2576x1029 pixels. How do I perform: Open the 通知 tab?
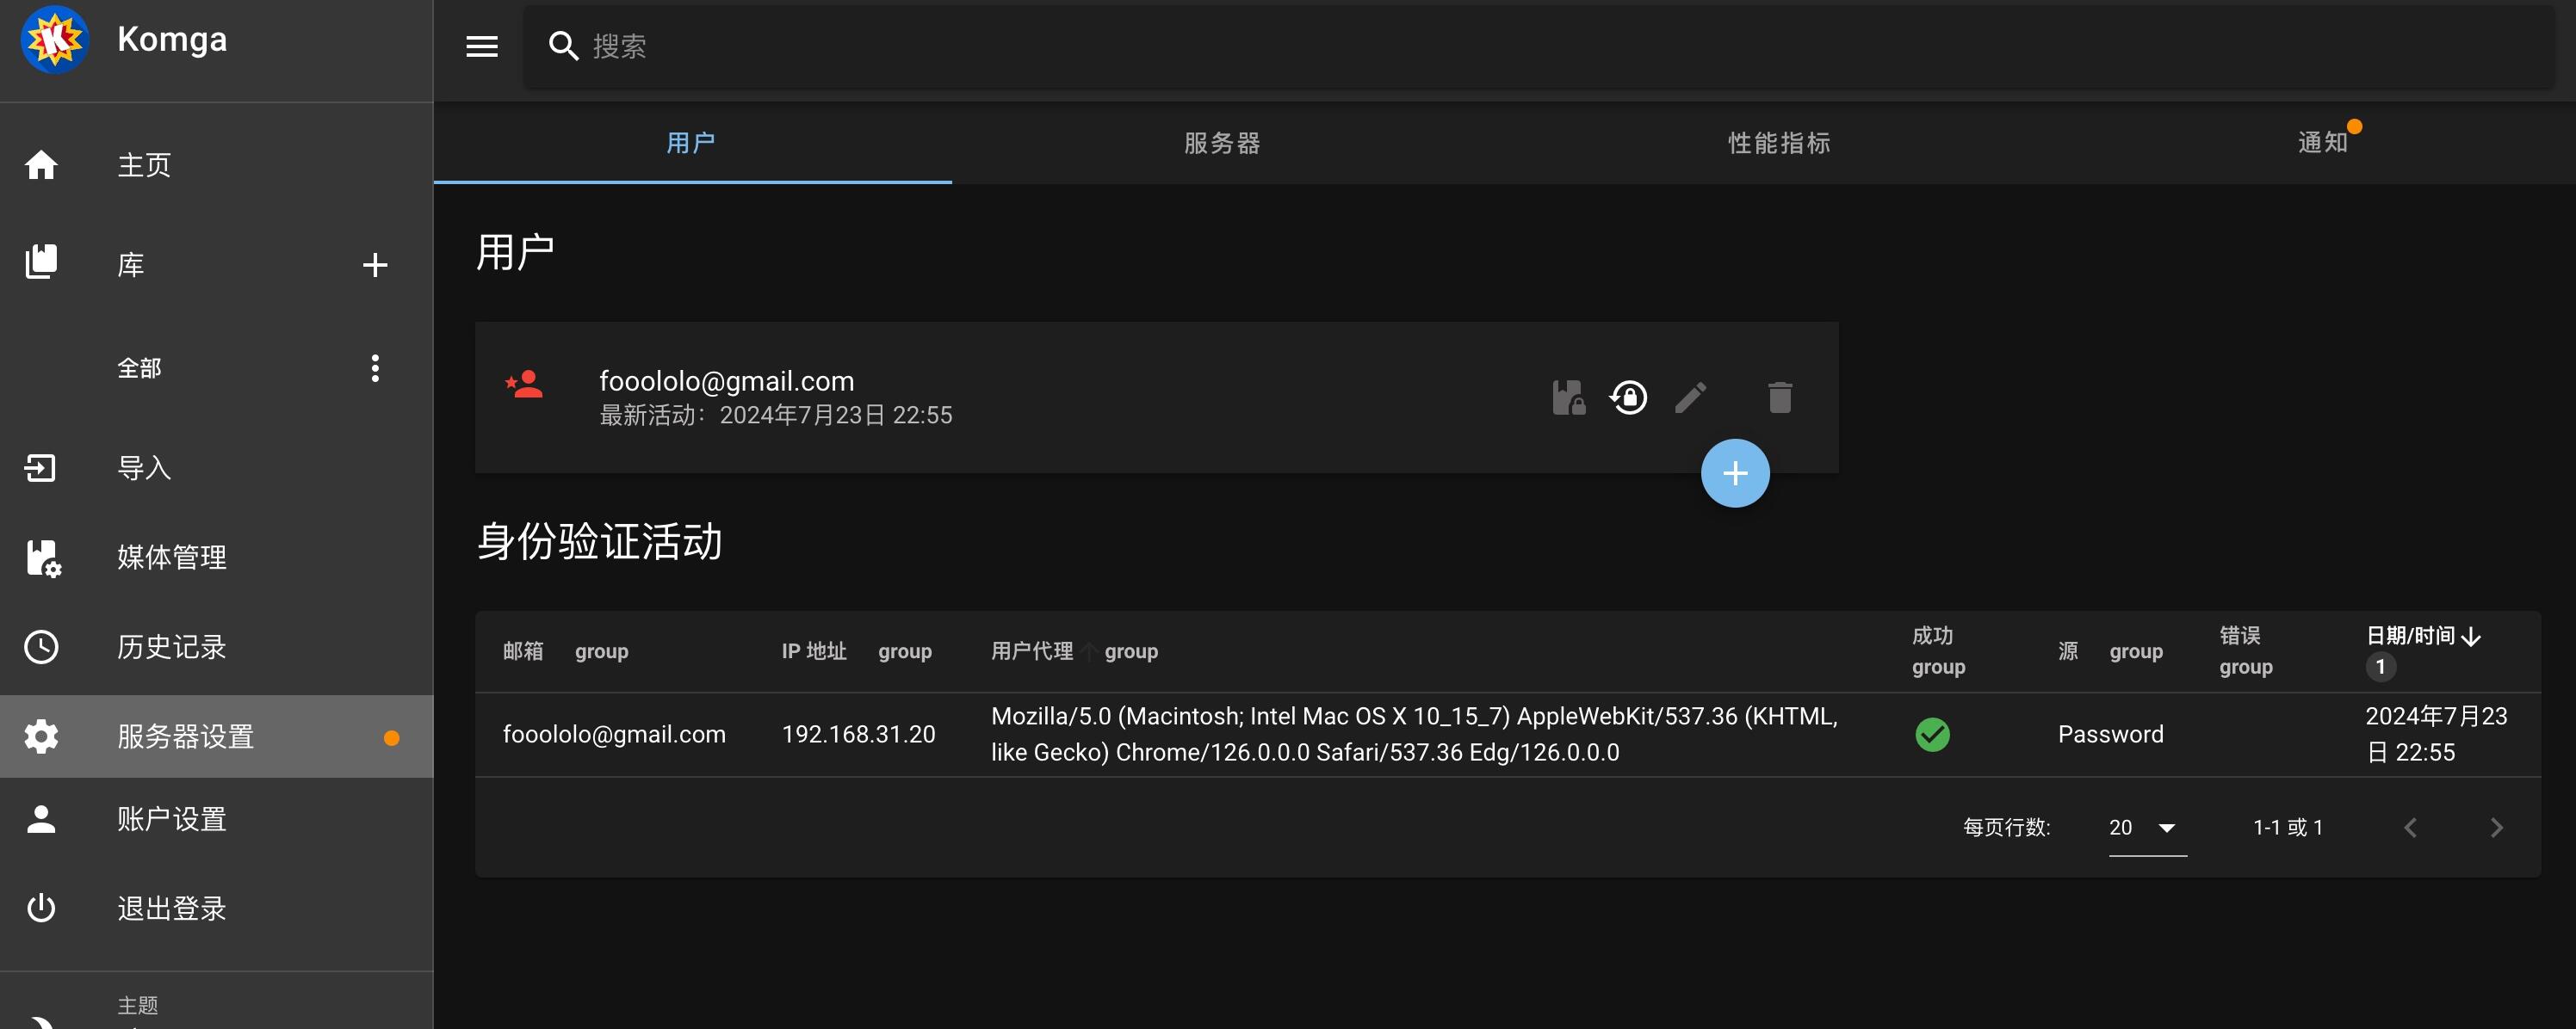2322,143
